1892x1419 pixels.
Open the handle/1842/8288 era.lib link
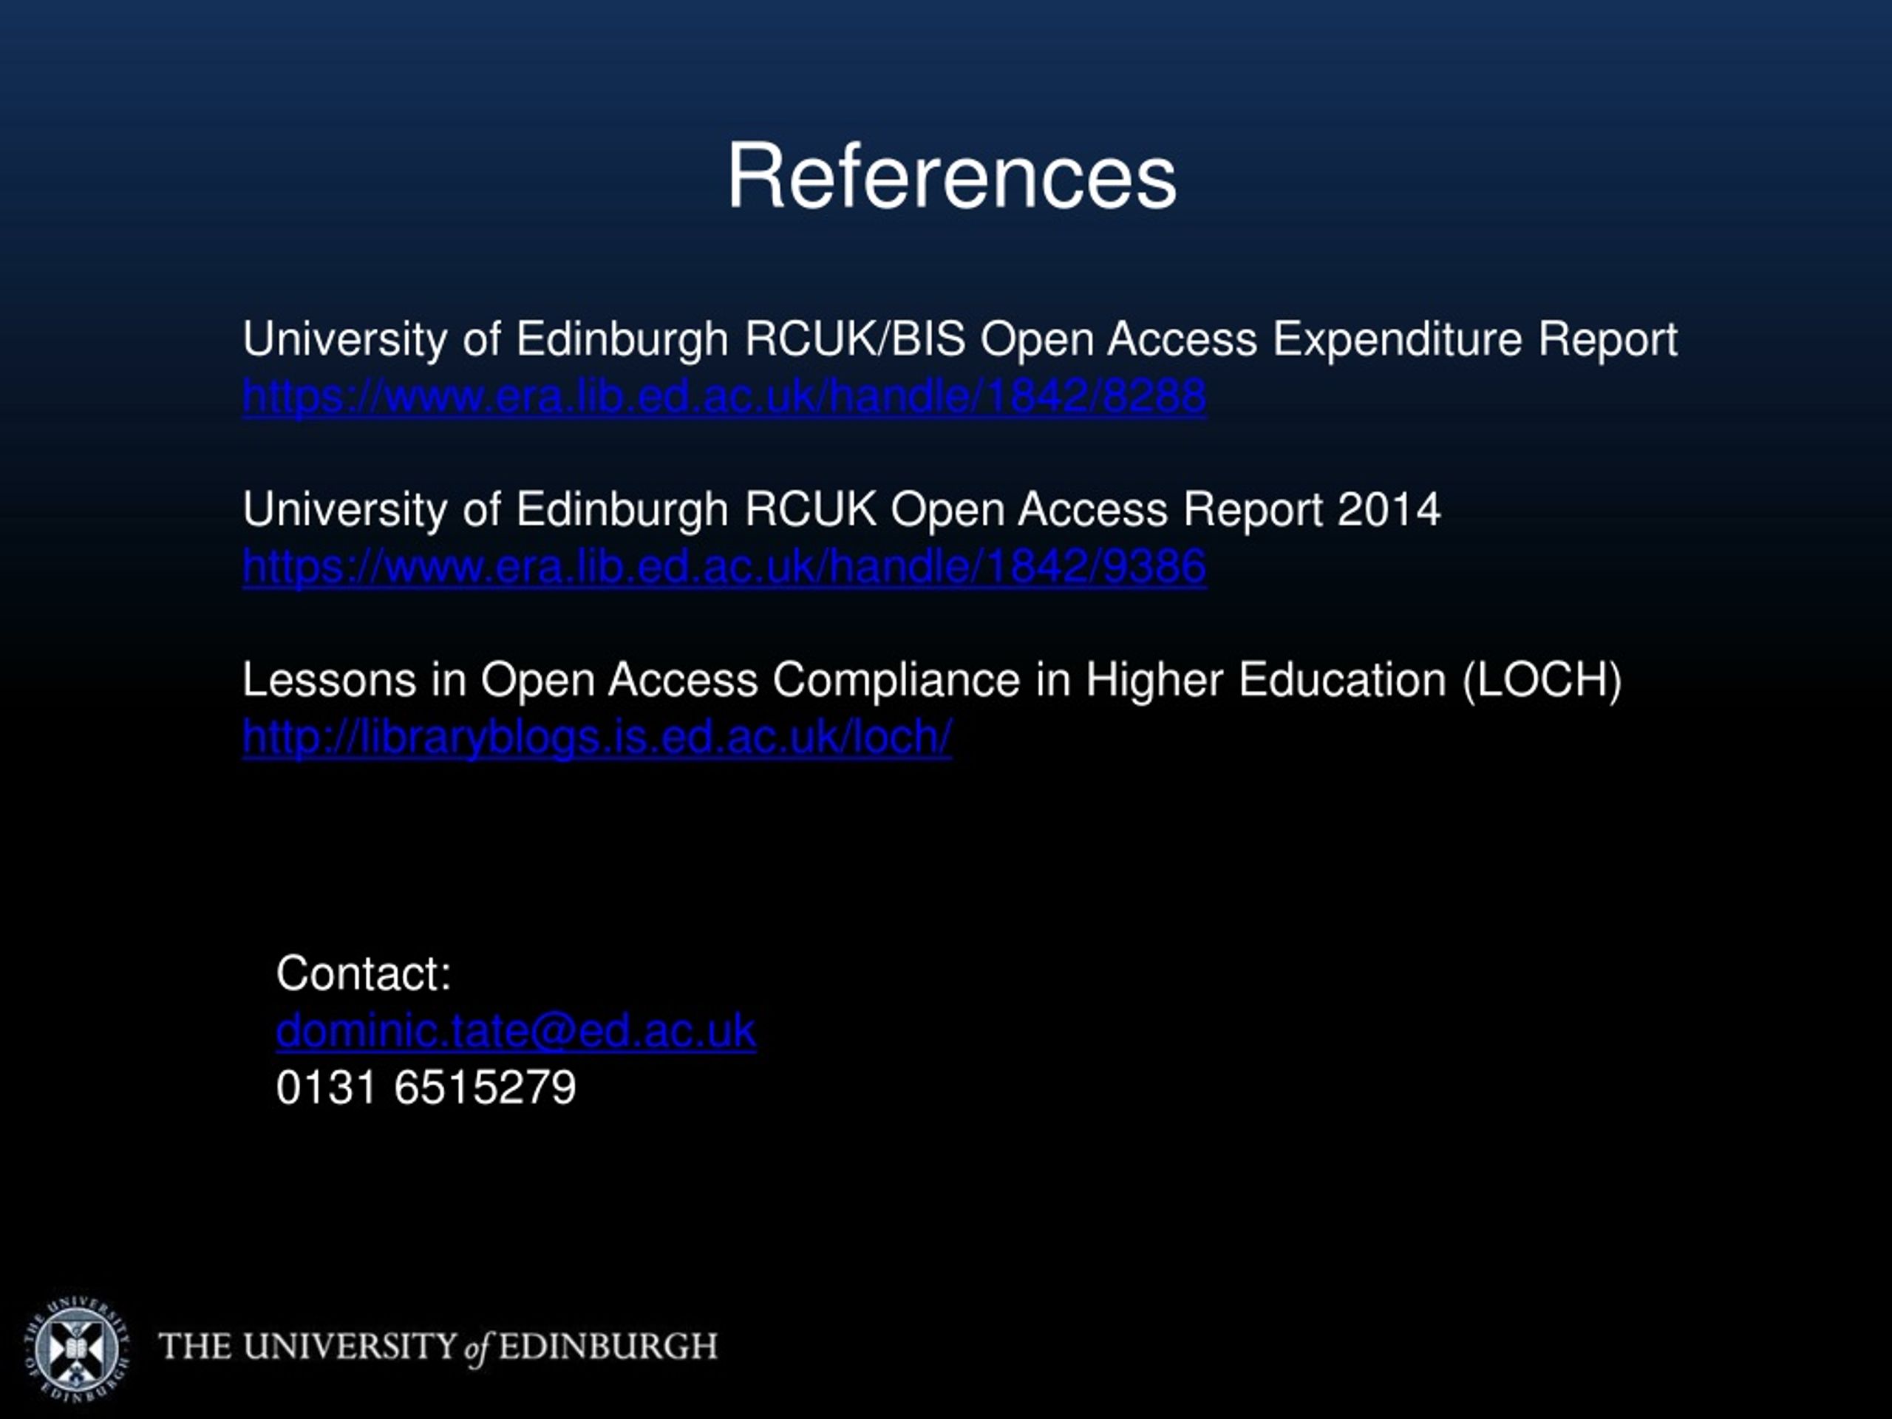(x=724, y=397)
